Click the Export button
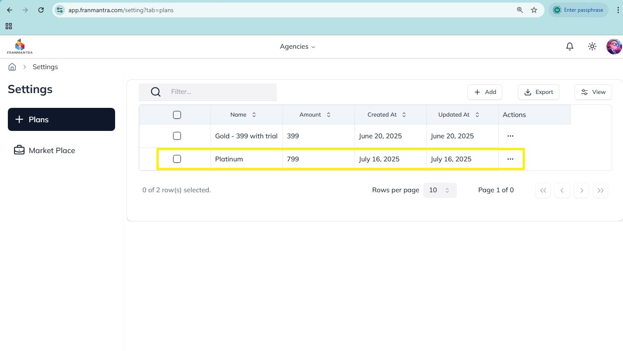Screen dimensions: 623x351 pyautogui.click(x=538, y=92)
